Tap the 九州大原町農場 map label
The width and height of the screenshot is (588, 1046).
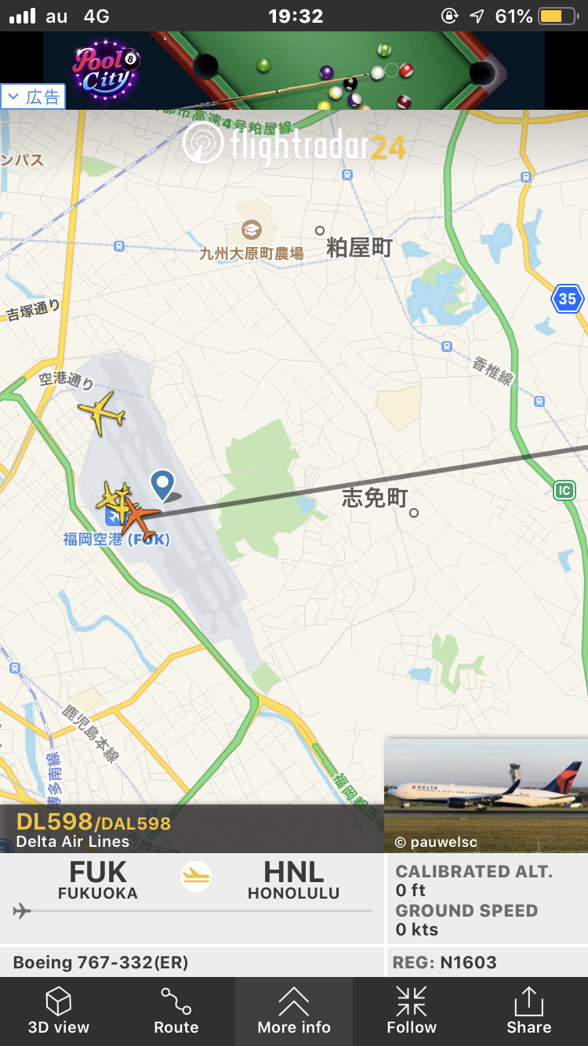251,253
